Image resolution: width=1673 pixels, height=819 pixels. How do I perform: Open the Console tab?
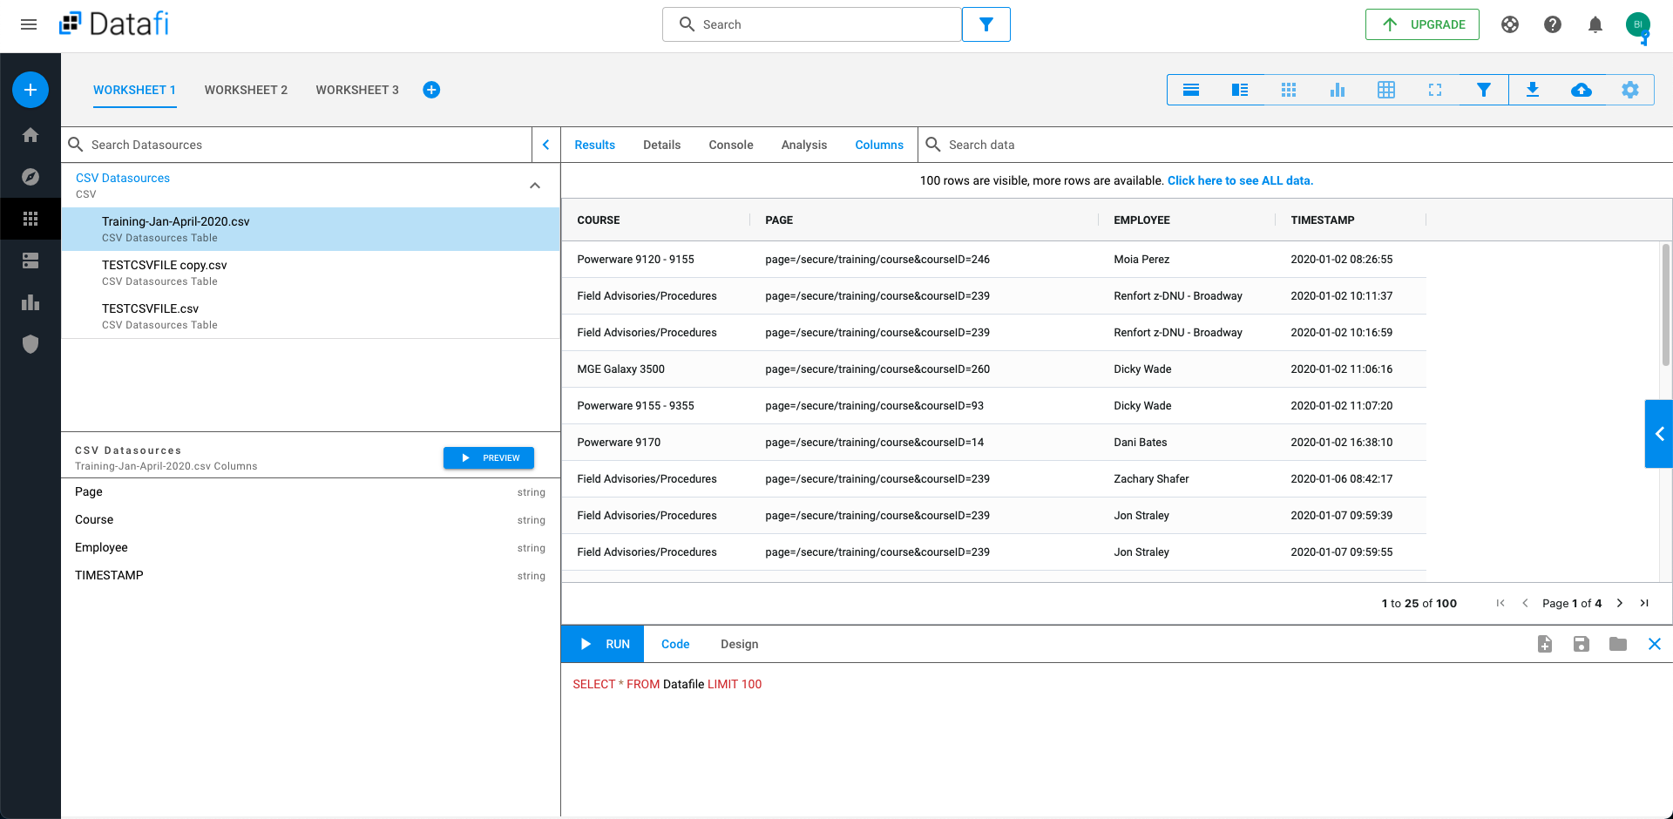[x=731, y=145]
